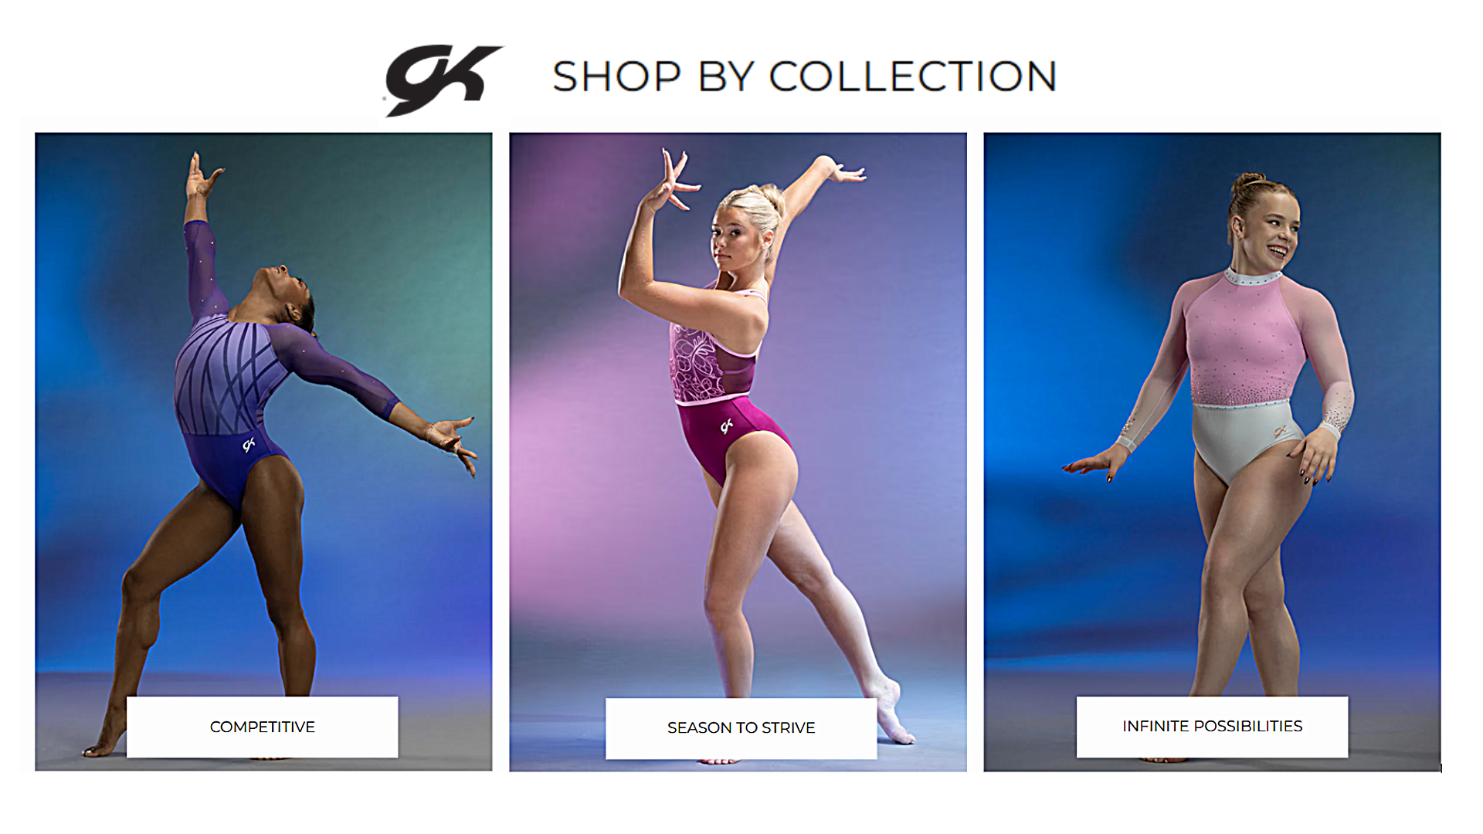Open the Season to Strive button
This screenshot has width=1483, height=834.
point(741,728)
